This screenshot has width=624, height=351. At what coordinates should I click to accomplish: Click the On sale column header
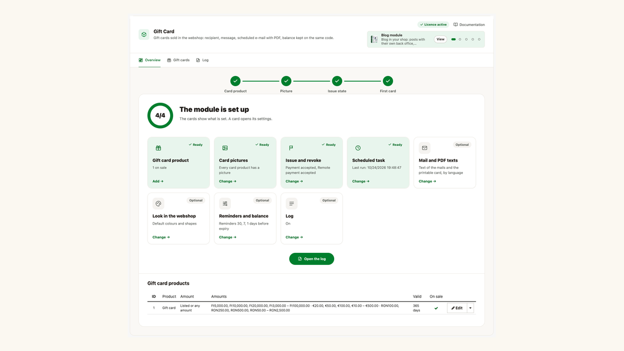click(436, 297)
